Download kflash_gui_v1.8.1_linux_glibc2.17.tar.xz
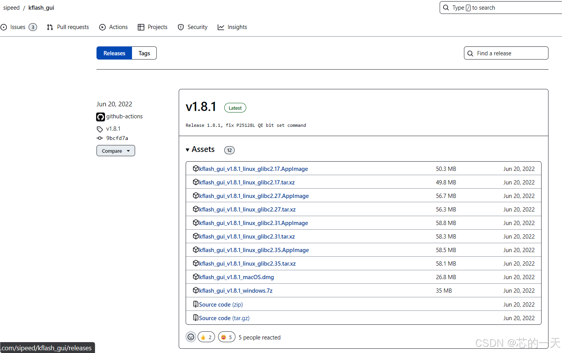Image resolution: width=562 pixels, height=353 pixels. (247, 182)
